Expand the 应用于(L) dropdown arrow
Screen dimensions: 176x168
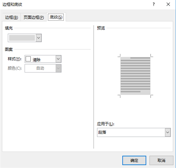pos(168,132)
